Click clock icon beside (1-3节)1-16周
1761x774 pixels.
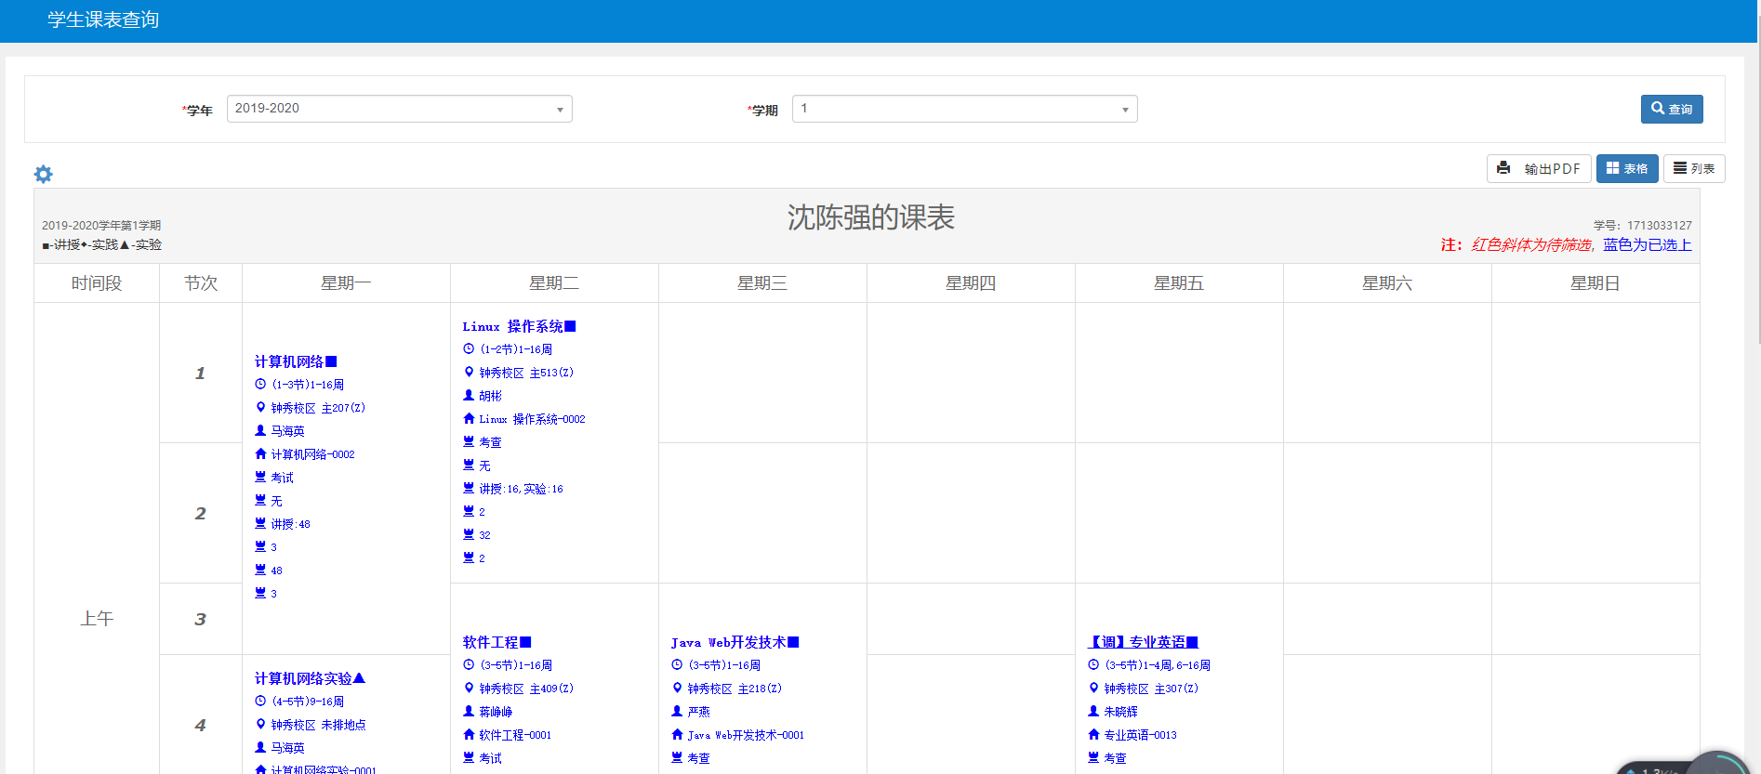[260, 384]
